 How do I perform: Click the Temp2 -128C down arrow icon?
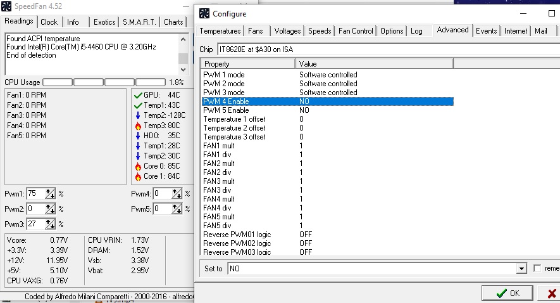point(138,115)
